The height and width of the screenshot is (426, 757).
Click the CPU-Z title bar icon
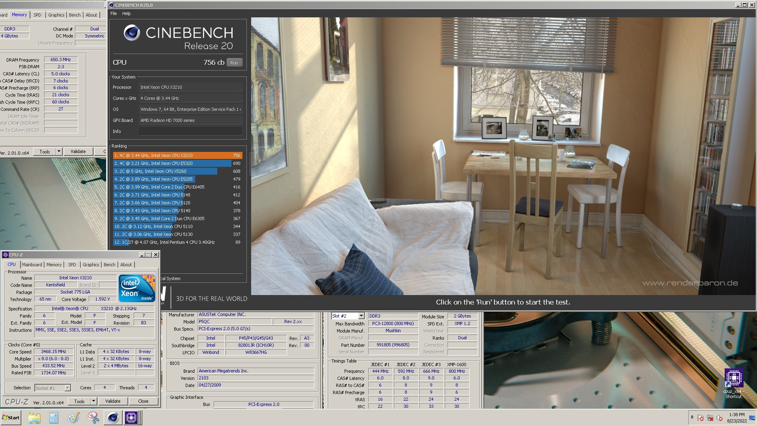[x=6, y=255]
